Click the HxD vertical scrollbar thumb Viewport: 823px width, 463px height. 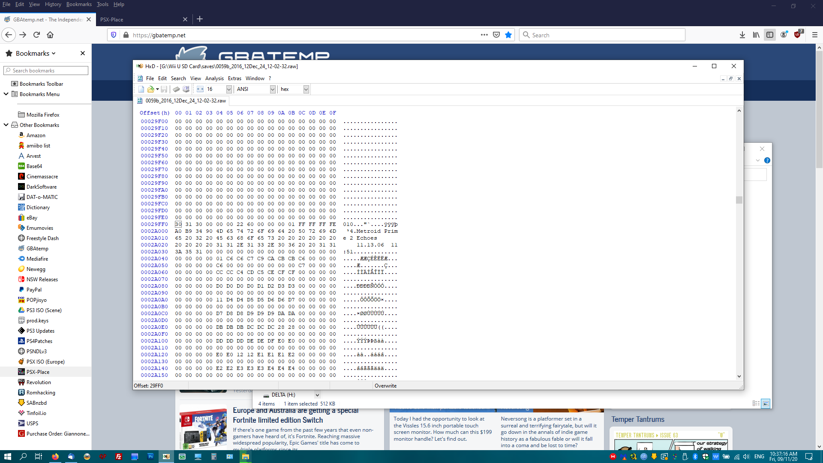coord(739,200)
